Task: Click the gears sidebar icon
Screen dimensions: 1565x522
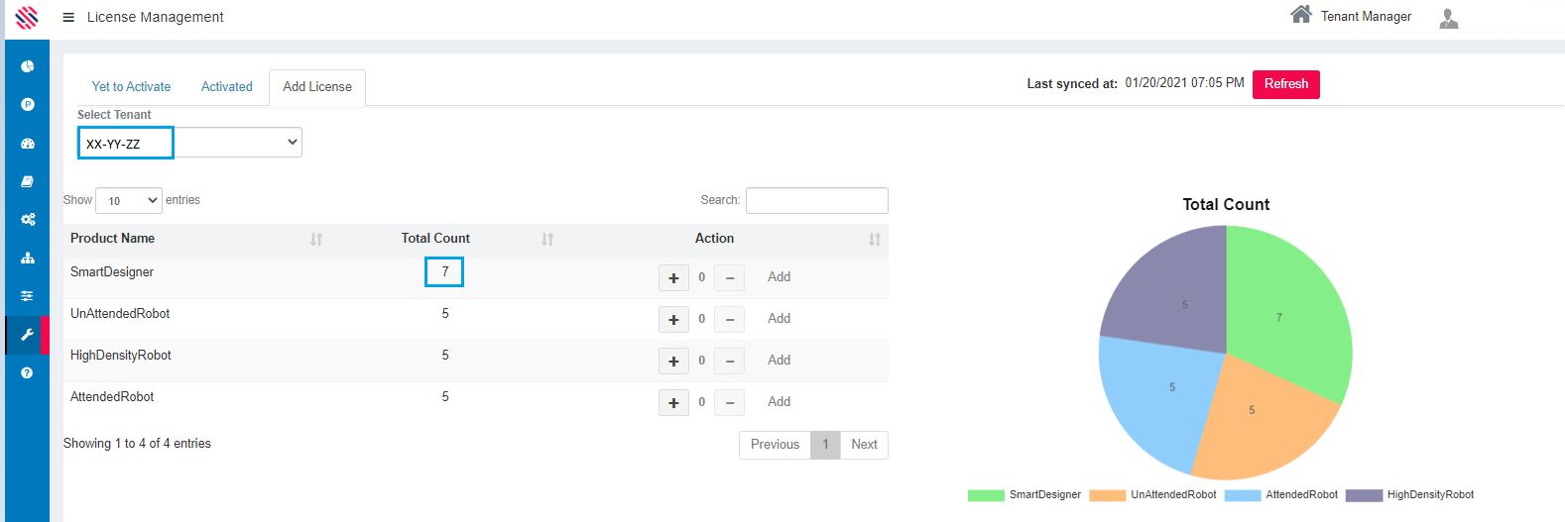Action: click(28, 220)
